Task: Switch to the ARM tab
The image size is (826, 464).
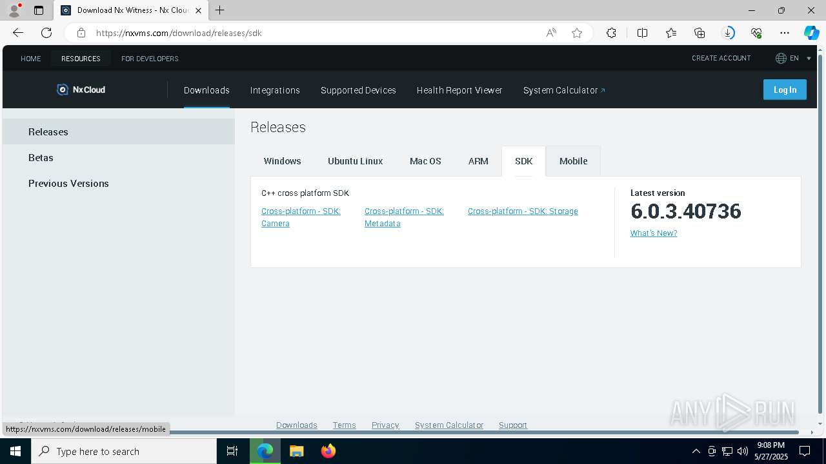Action: 478,161
